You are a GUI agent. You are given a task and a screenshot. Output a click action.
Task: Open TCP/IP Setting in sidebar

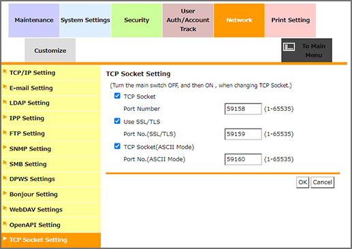pos(51,73)
